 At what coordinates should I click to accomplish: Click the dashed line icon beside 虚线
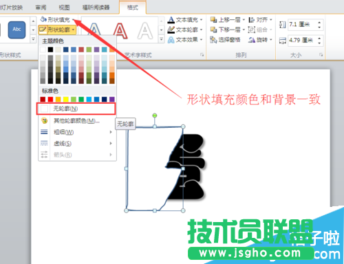(x=44, y=144)
